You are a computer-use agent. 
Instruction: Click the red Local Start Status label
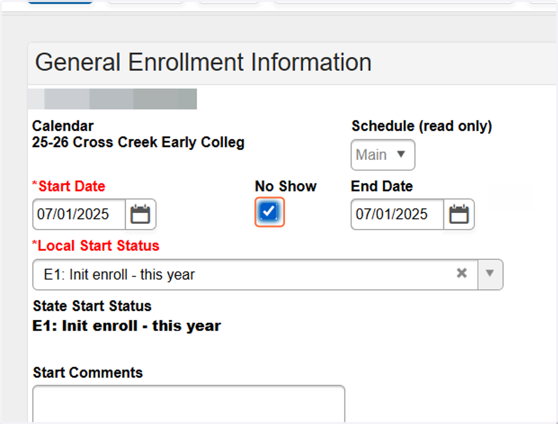pyautogui.click(x=95, y=246)
